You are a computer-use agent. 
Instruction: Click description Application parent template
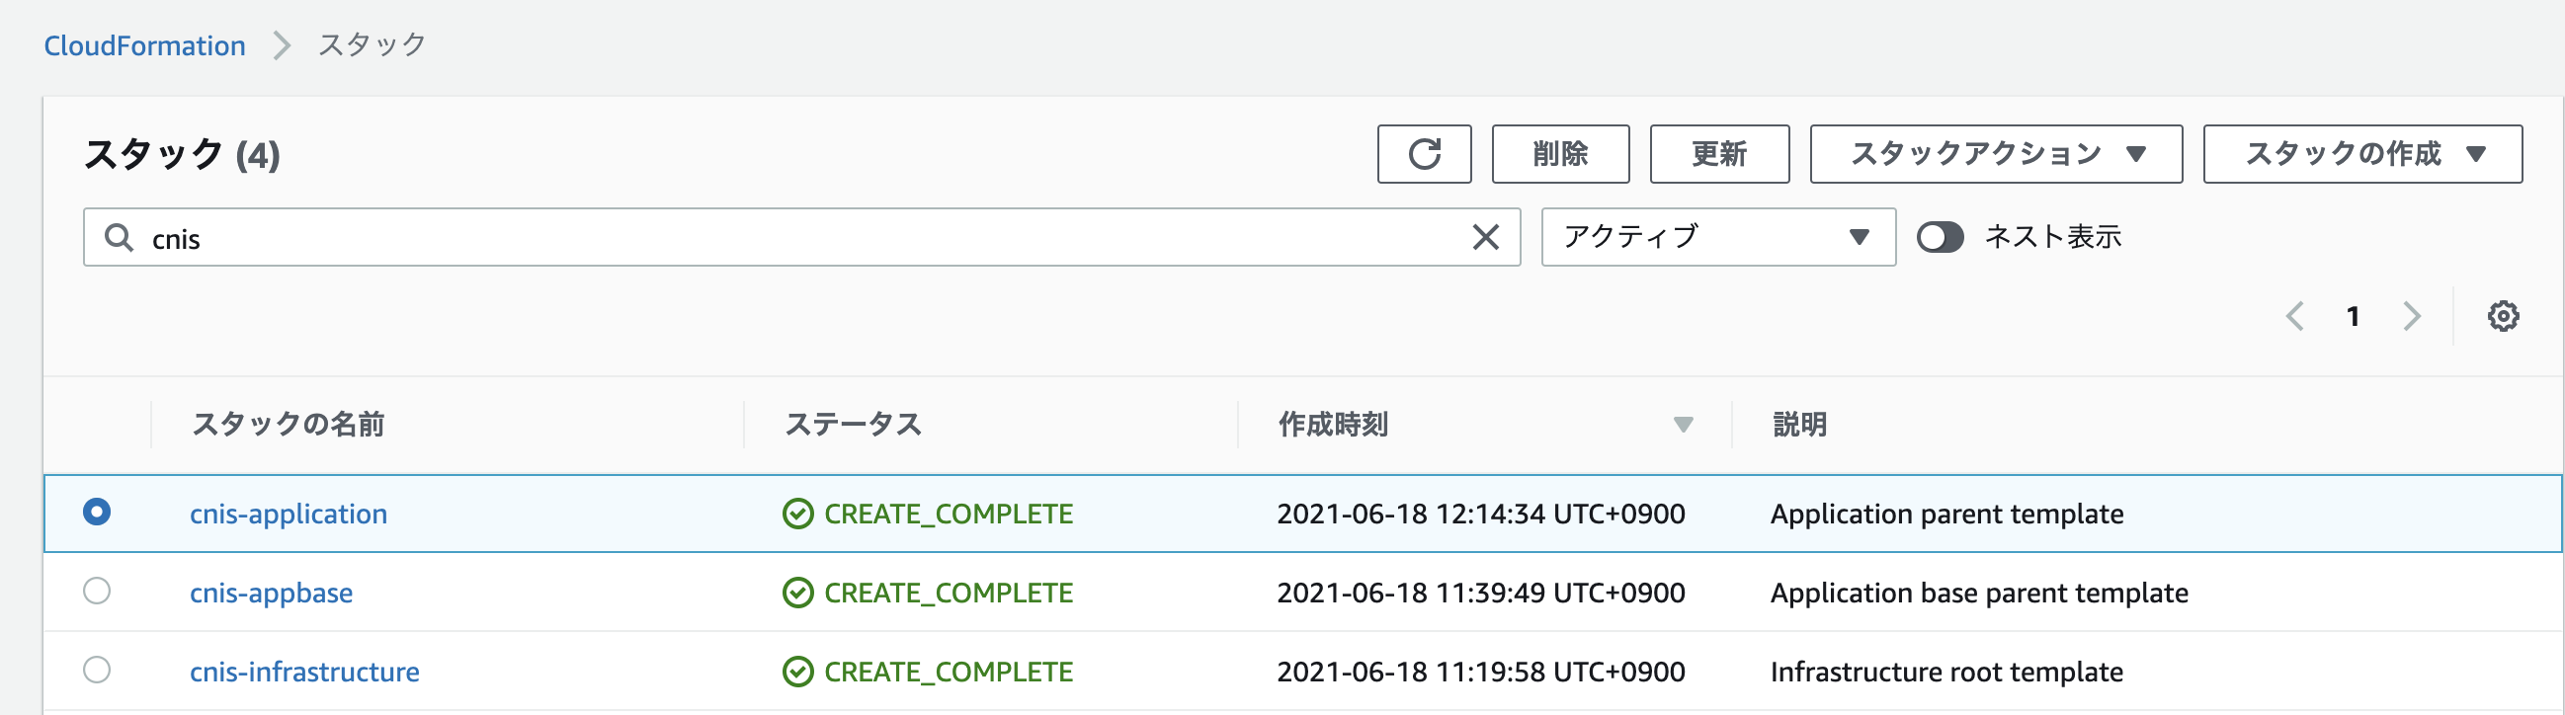[x=1946, y=514]
